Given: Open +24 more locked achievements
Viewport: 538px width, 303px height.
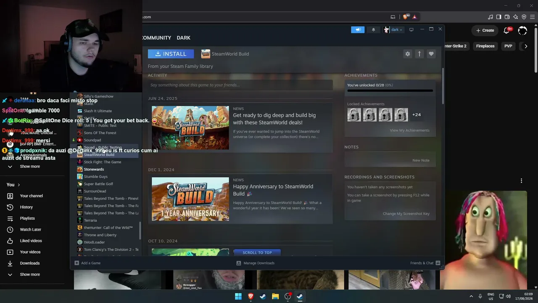Looking at the screenshot, I should 417,115.
